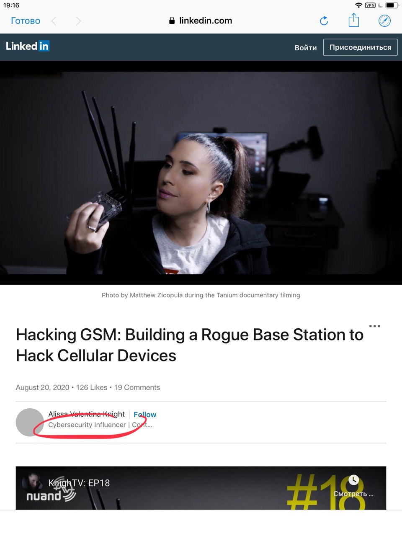Go back with the left chevron
The width and height of the screenshot is (402, 536).
click(54, 21)
